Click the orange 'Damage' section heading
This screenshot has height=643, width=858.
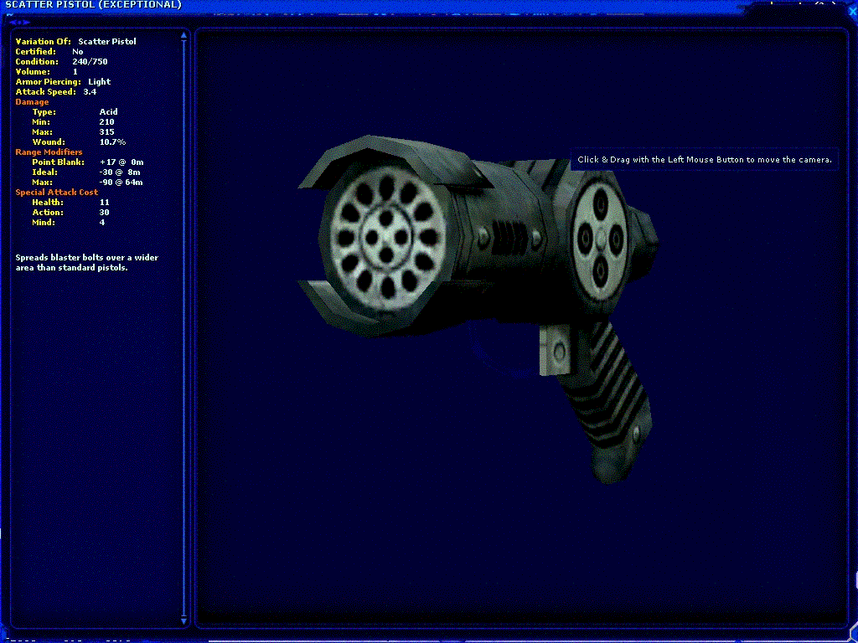(x=33, y=101)
